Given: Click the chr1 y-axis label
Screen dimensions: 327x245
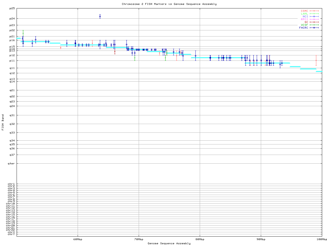Looking at the screenshot, I should click(x=11, y=184).
